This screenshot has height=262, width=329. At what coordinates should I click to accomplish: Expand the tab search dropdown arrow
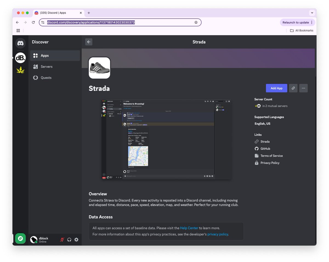pos(312,13)
